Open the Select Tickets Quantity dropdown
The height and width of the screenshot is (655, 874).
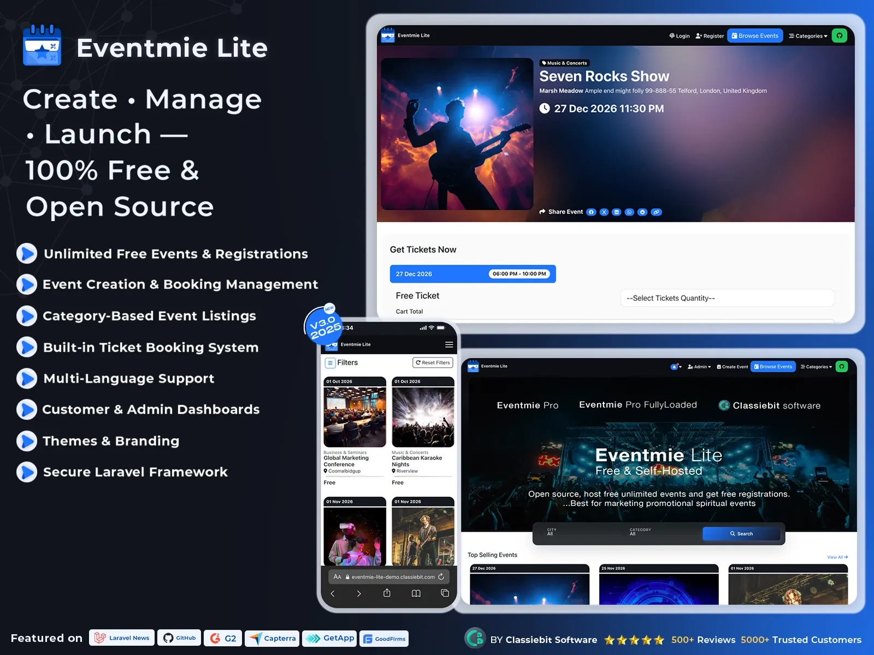pyautogui.click(x=727, y=298)
